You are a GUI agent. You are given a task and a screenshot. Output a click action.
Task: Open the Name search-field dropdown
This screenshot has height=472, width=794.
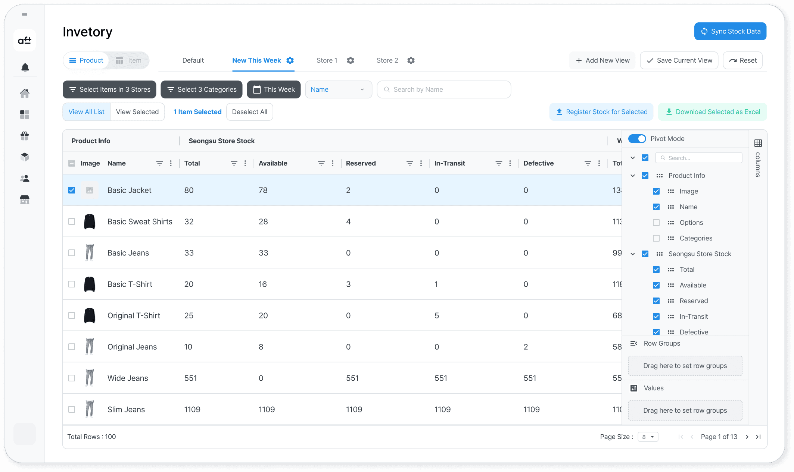coord(338,89)
